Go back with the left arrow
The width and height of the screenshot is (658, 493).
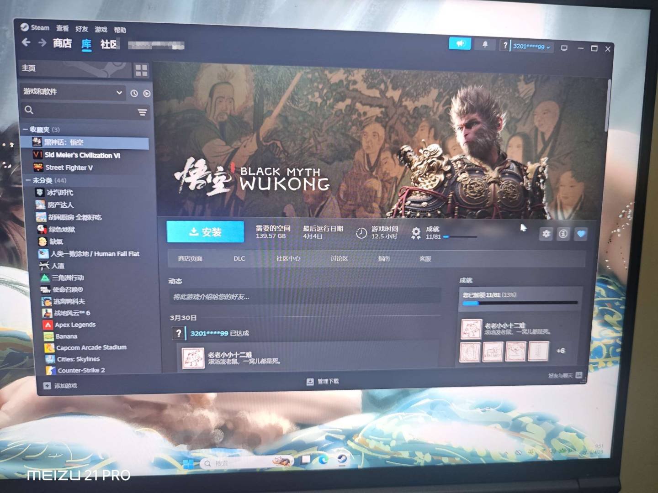tap(26, 42)
